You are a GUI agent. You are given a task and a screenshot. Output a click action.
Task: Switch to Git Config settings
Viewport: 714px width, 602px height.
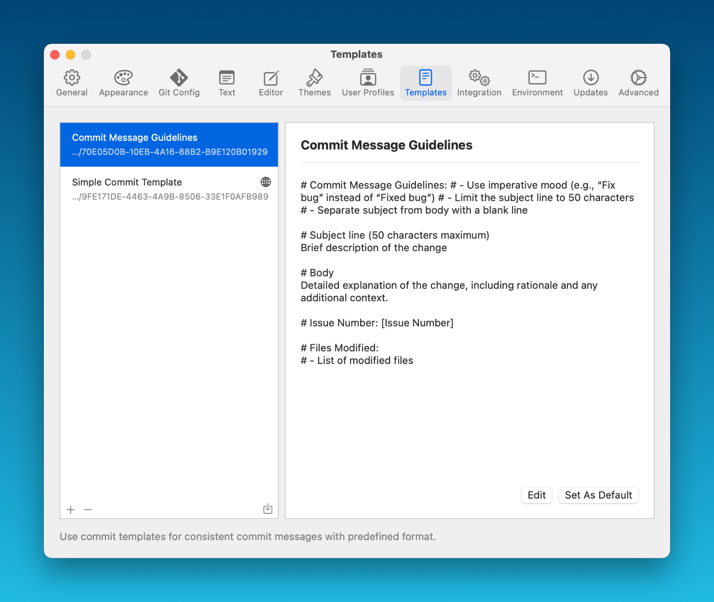pos(179,83)
